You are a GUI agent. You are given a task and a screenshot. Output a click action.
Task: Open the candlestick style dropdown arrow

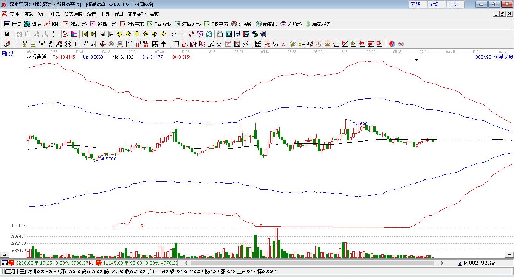click(59, 34)
